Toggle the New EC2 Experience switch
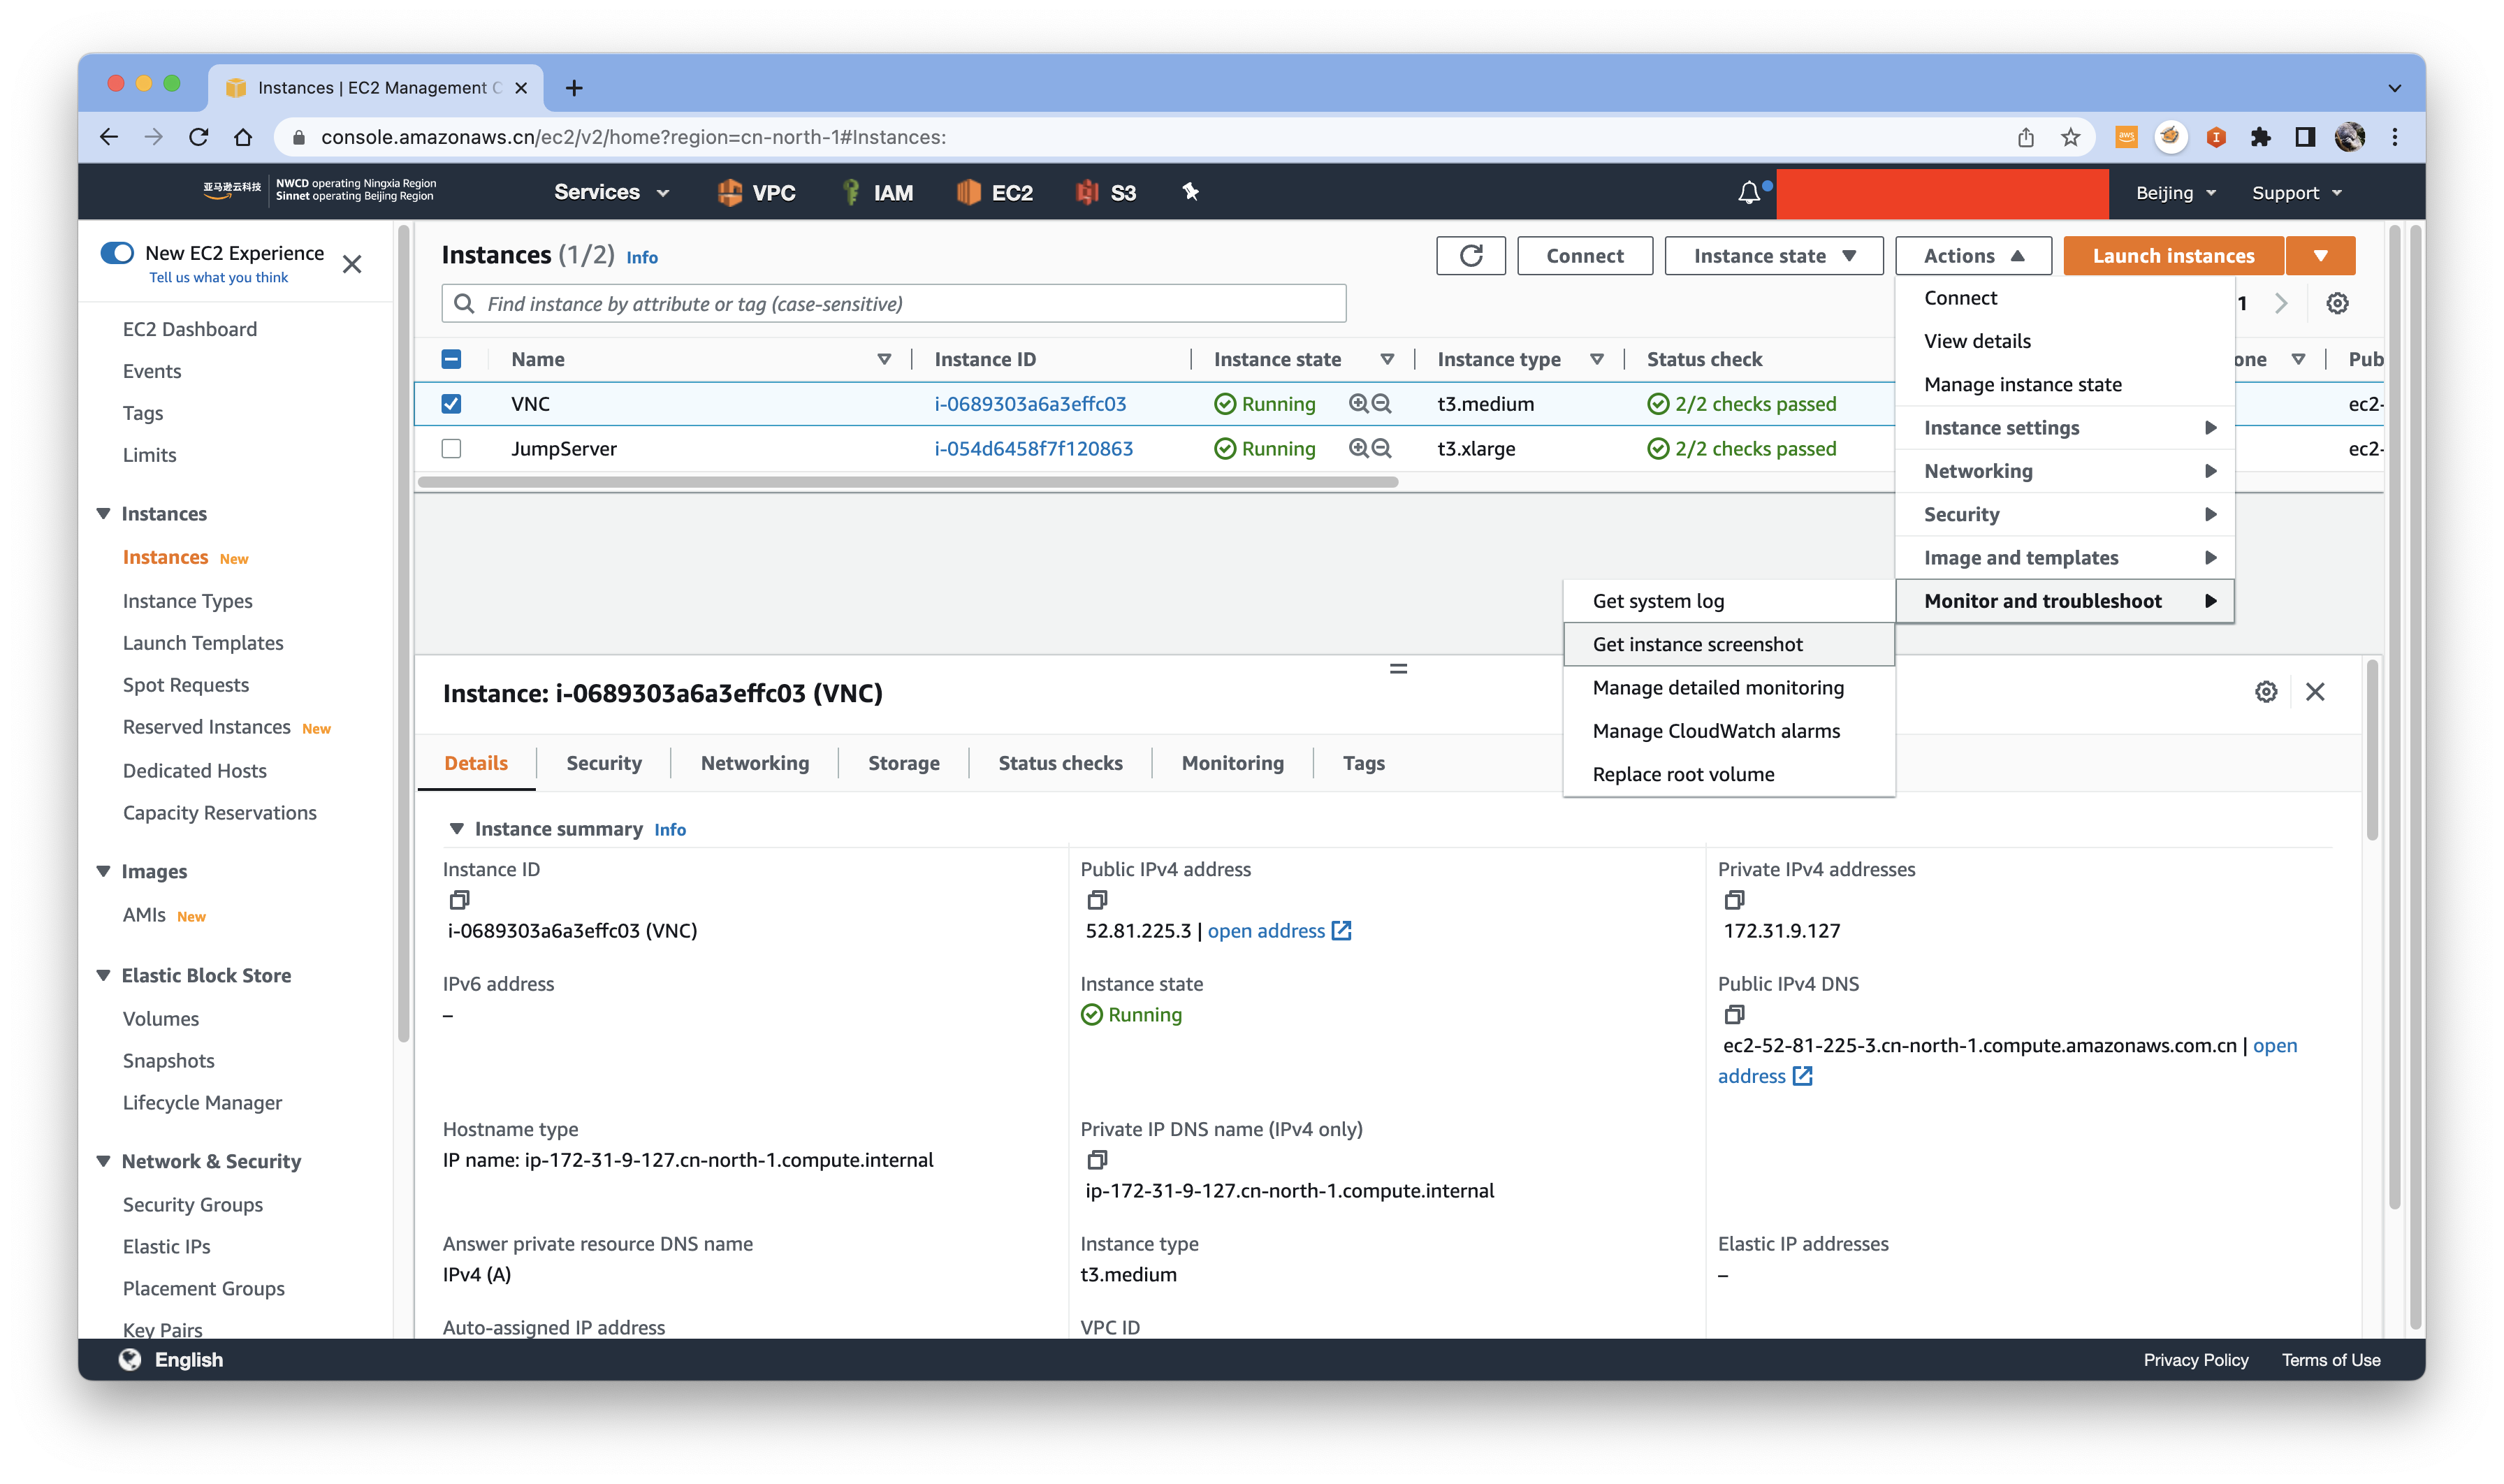 click(117, 252)
